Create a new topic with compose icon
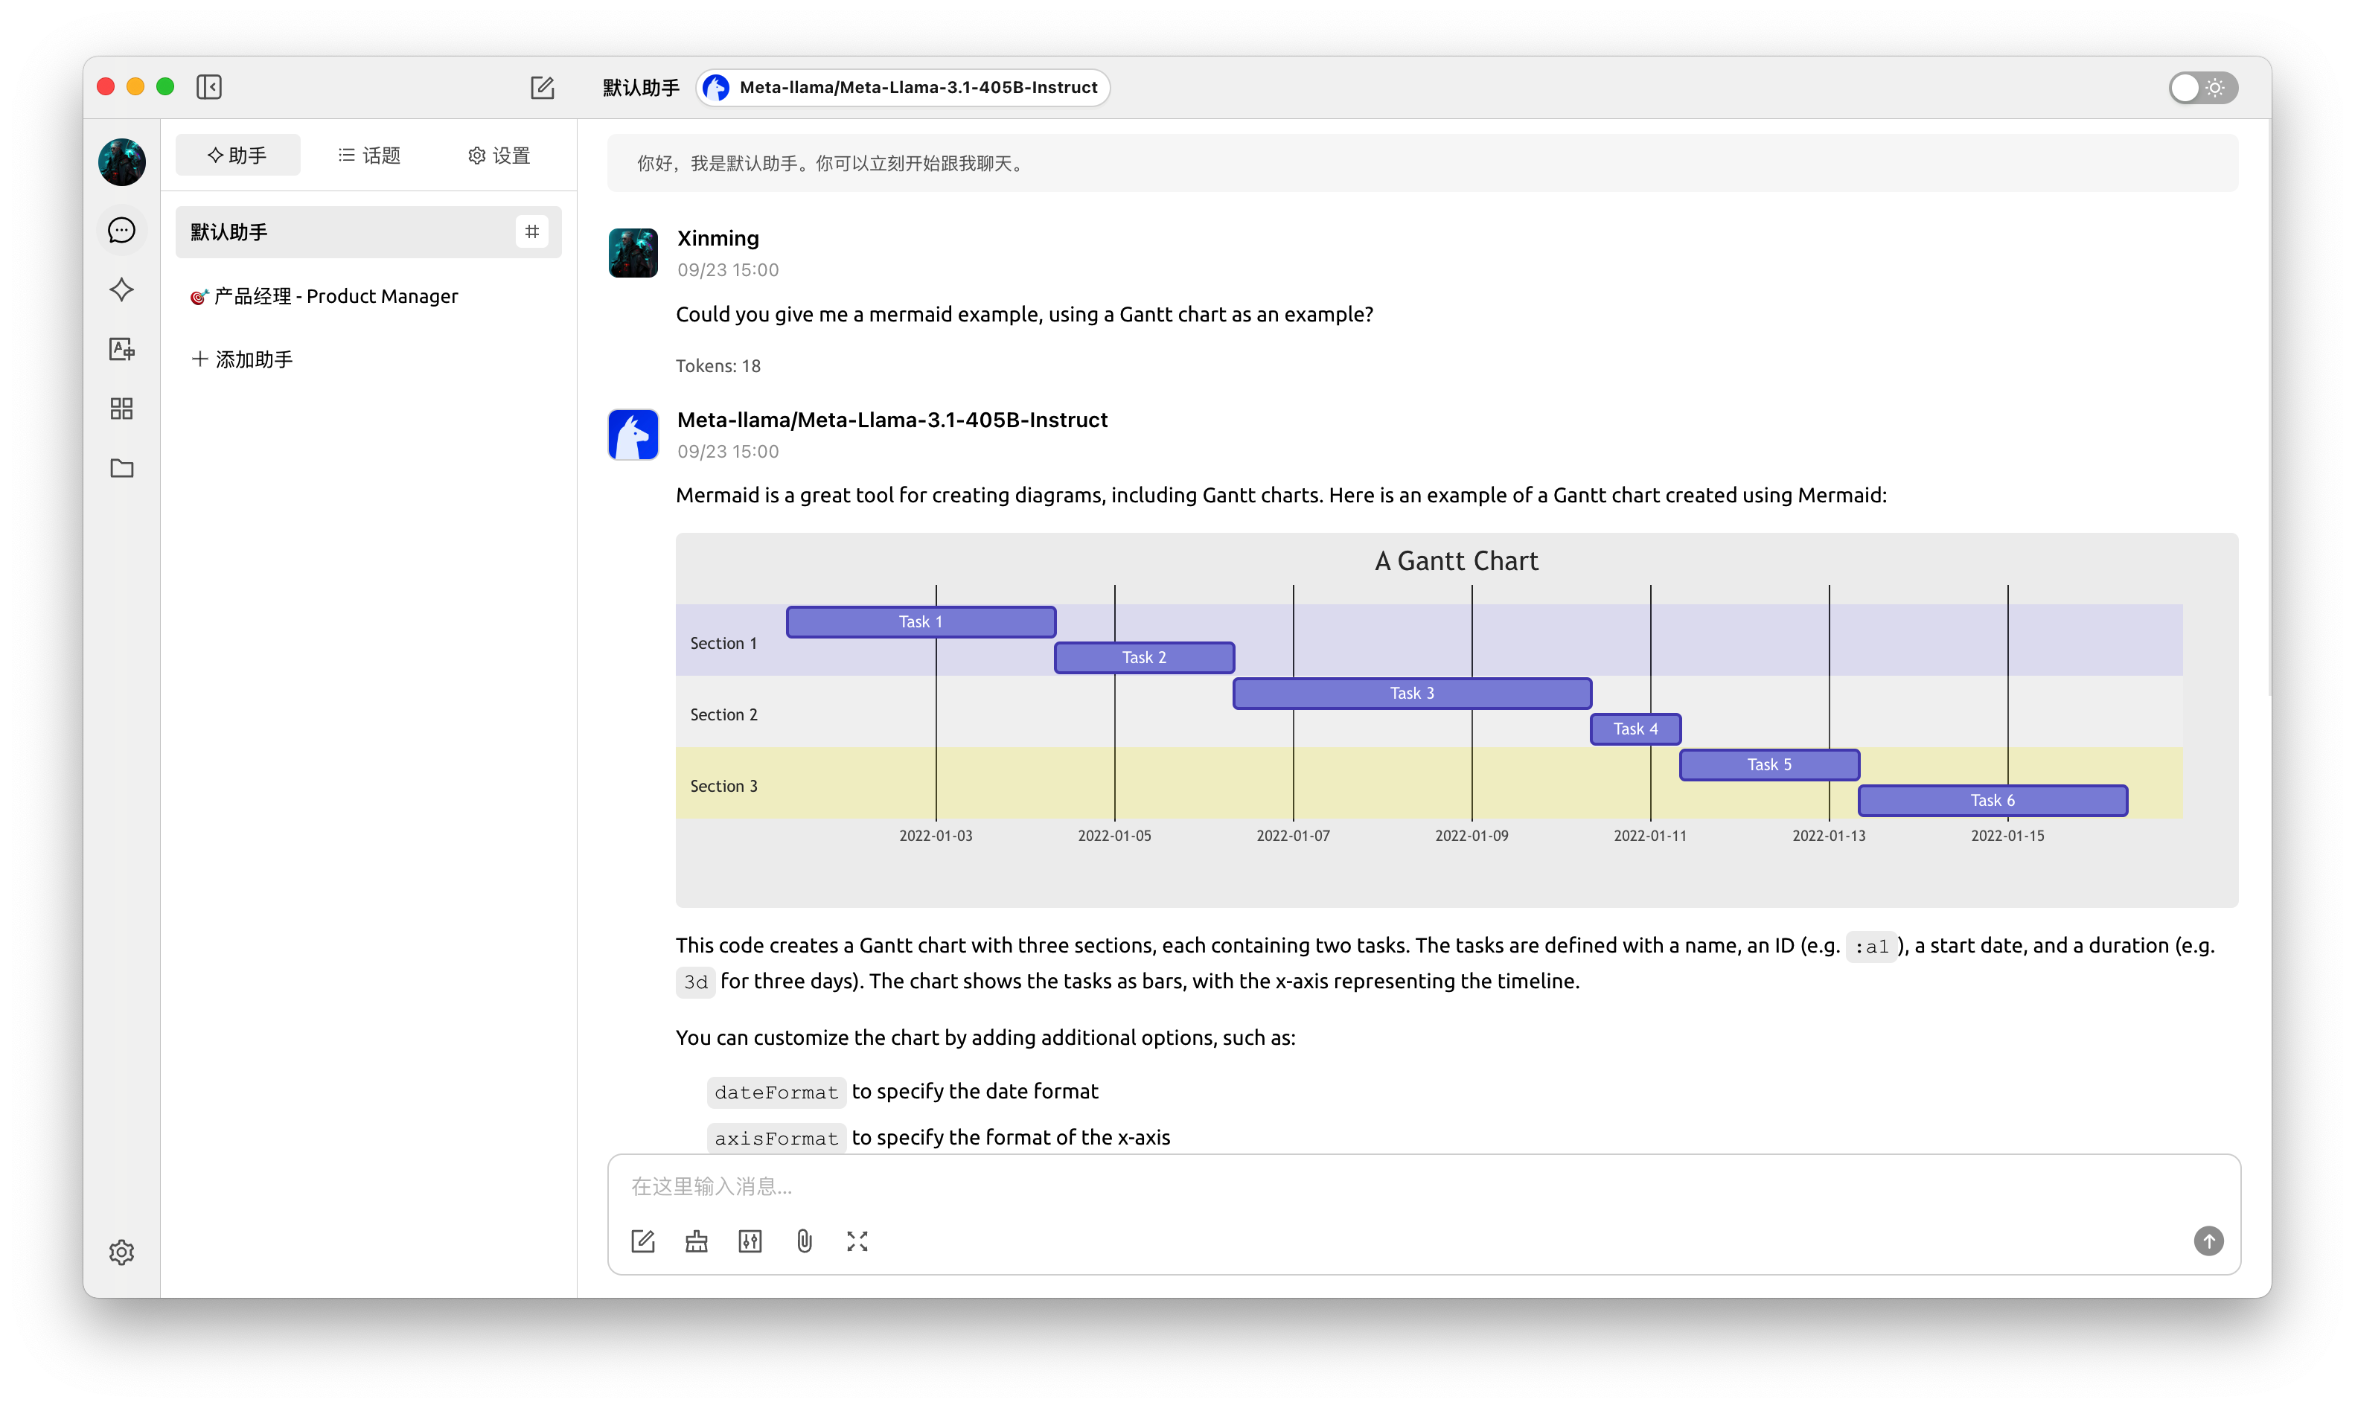Image resolution: width=2355 pixels, height=1408 pixels. coord(542,87)
